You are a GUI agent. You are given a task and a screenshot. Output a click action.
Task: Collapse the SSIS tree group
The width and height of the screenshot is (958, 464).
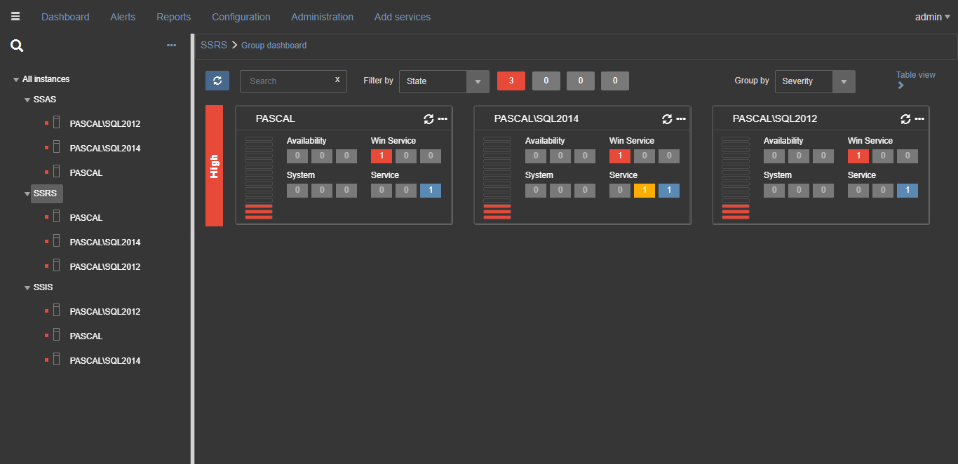[27, 287]
